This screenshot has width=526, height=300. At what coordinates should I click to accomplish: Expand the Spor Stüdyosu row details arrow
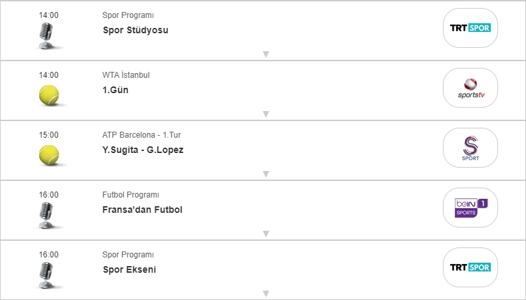265,54
